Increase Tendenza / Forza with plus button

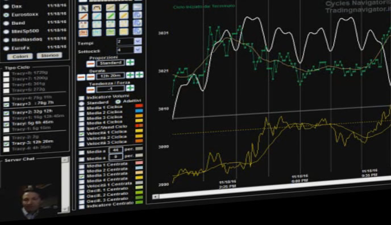130,88
